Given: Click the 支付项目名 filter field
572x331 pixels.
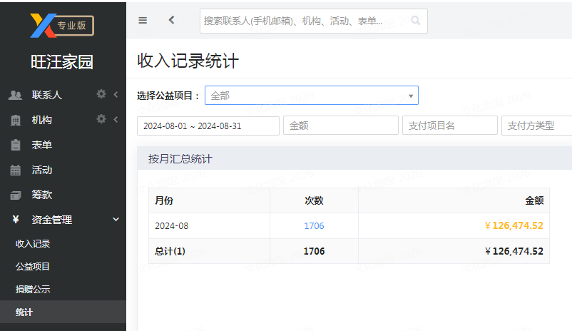Looking at the screenshot, I should (x=450, y=126).
